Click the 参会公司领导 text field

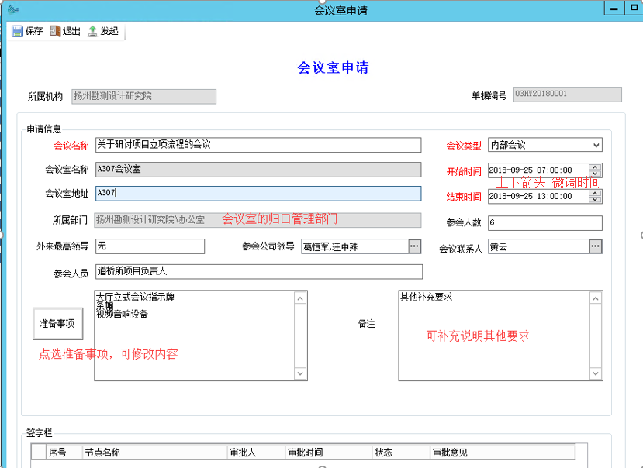click(354, 246)
